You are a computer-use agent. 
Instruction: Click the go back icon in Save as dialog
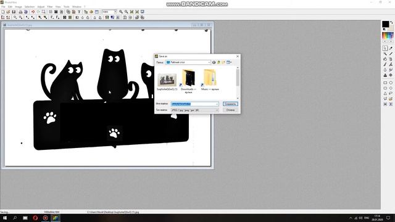(x=214, y=62)
